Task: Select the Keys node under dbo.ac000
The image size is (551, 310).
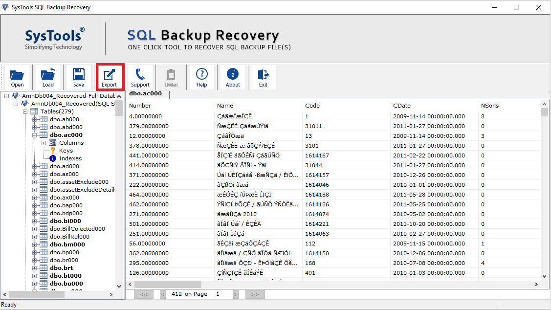Action: 66,151
